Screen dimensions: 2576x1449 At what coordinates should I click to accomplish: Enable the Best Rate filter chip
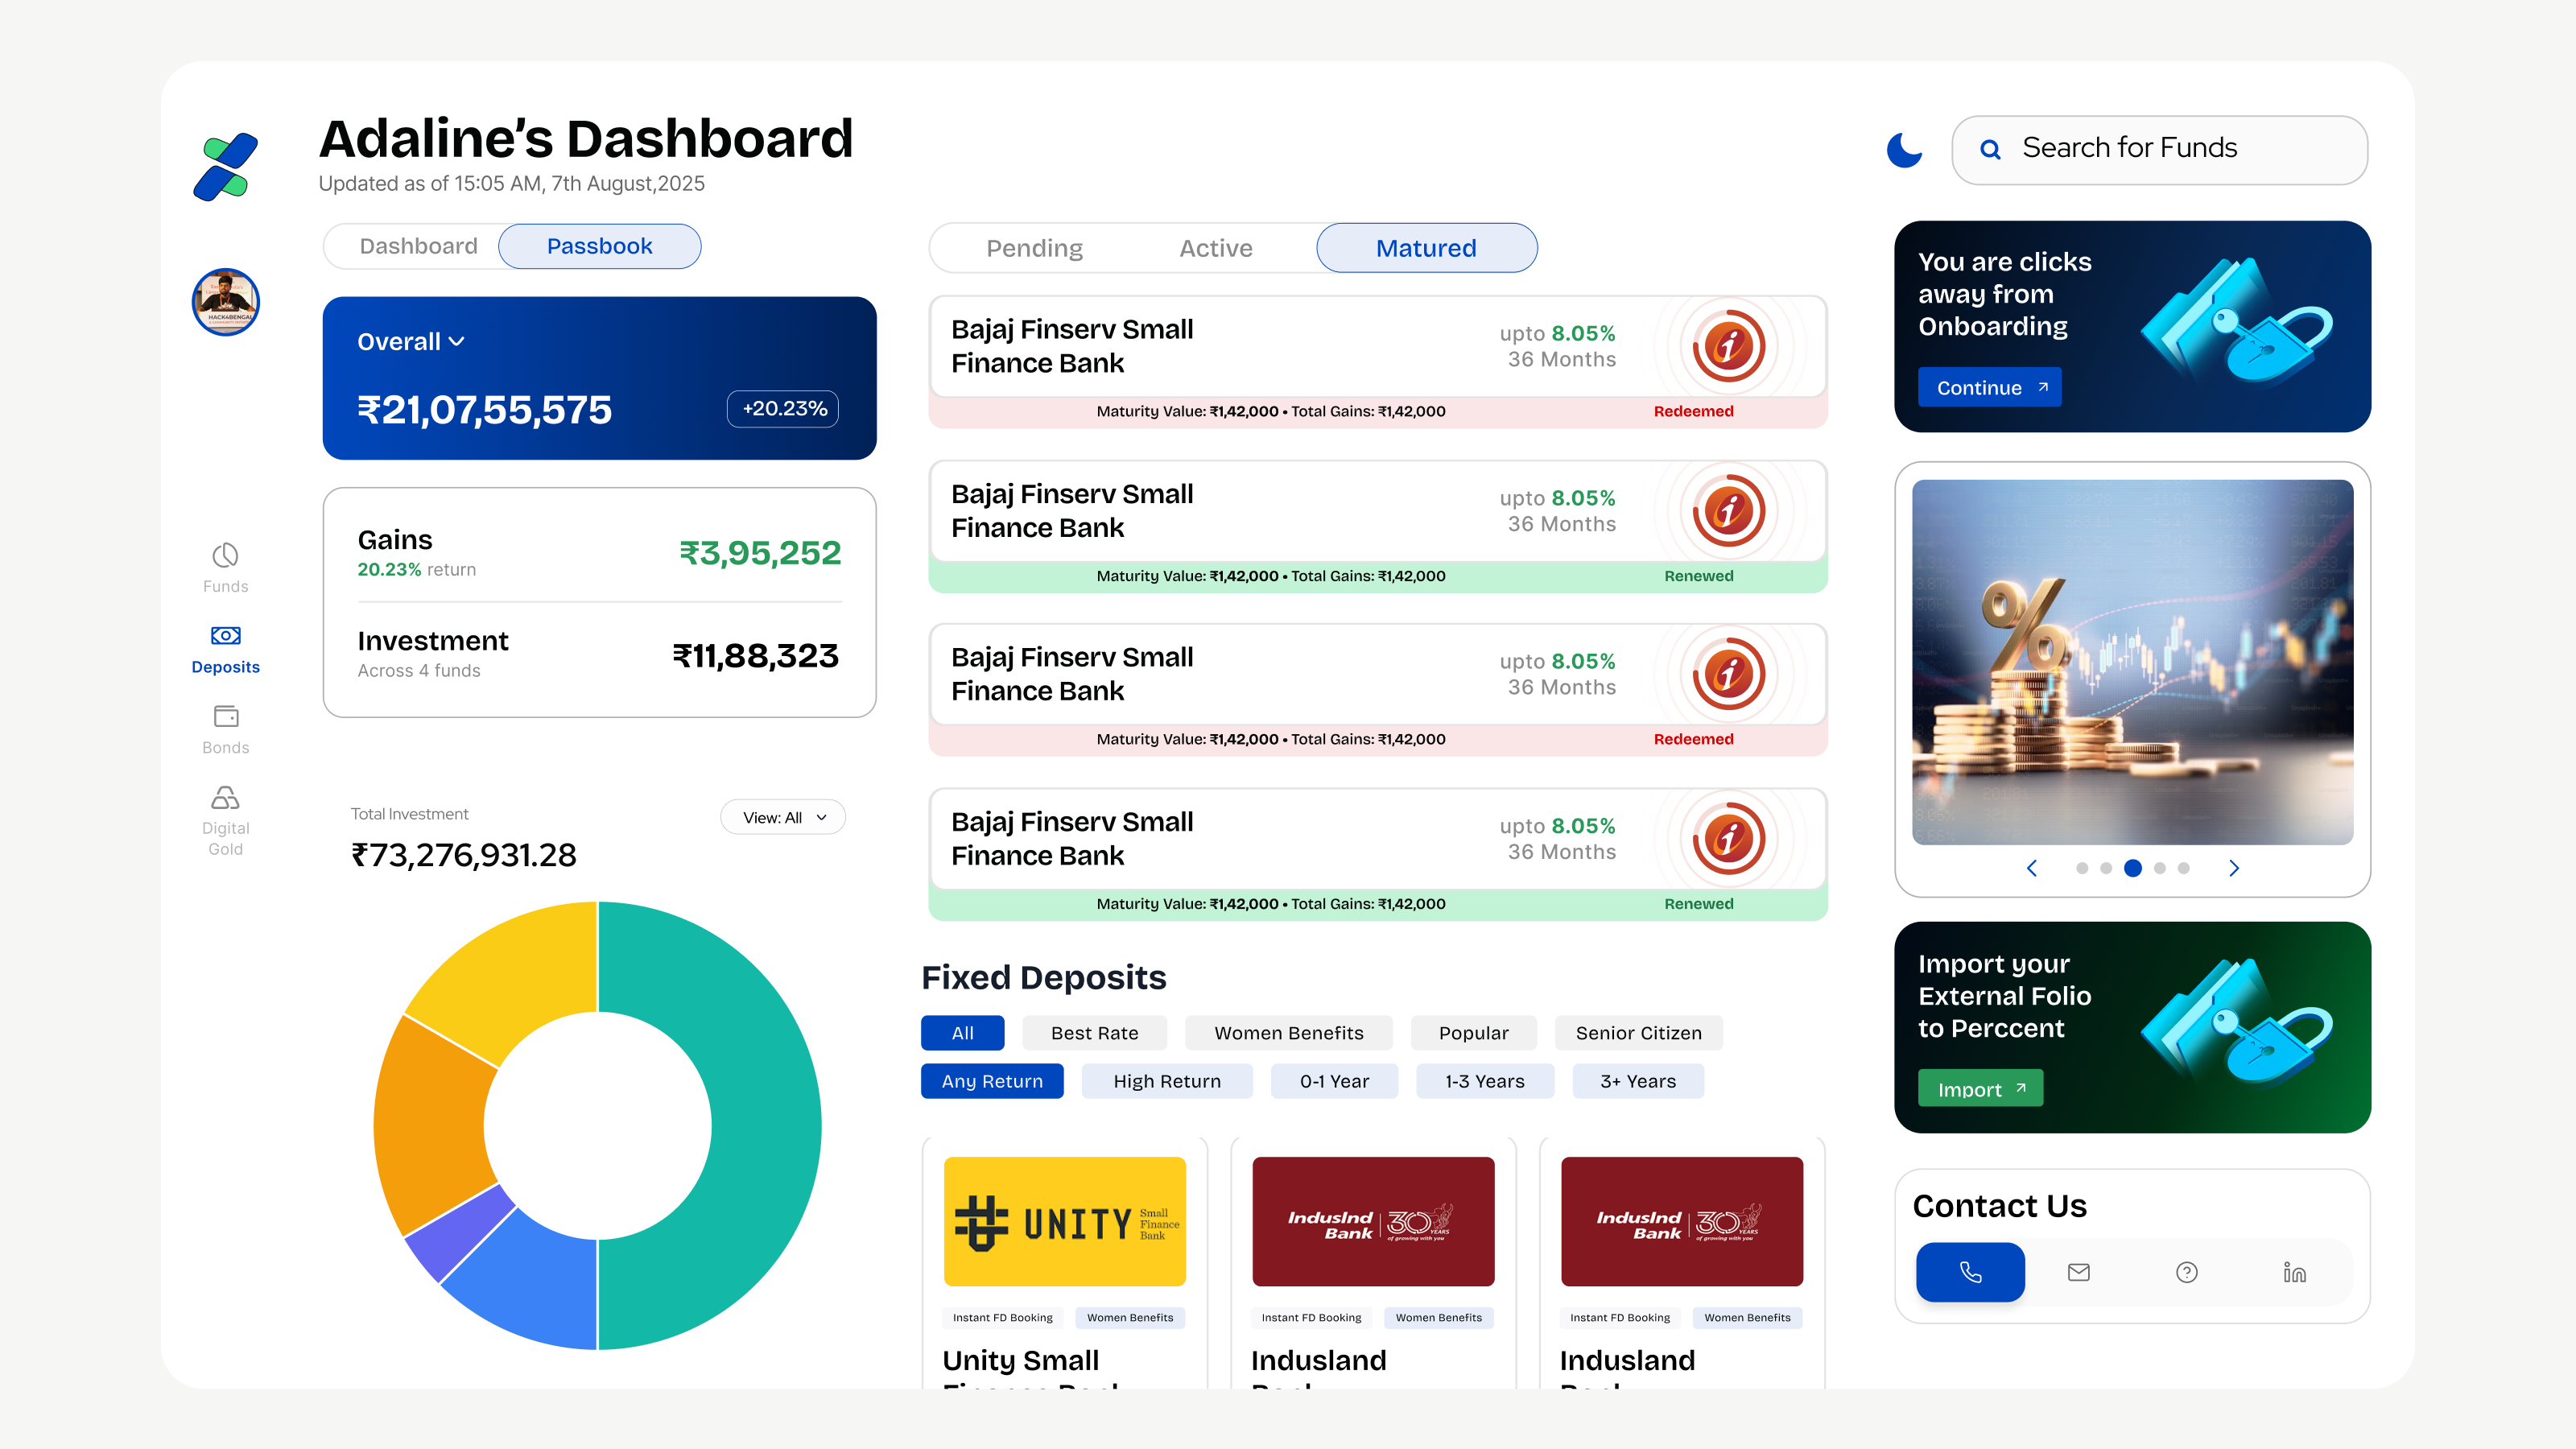pos(1094,1033)
